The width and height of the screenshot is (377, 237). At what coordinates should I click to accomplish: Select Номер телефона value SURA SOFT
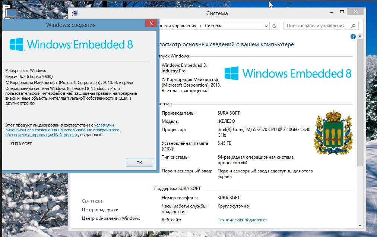click(x=229, y=198)
